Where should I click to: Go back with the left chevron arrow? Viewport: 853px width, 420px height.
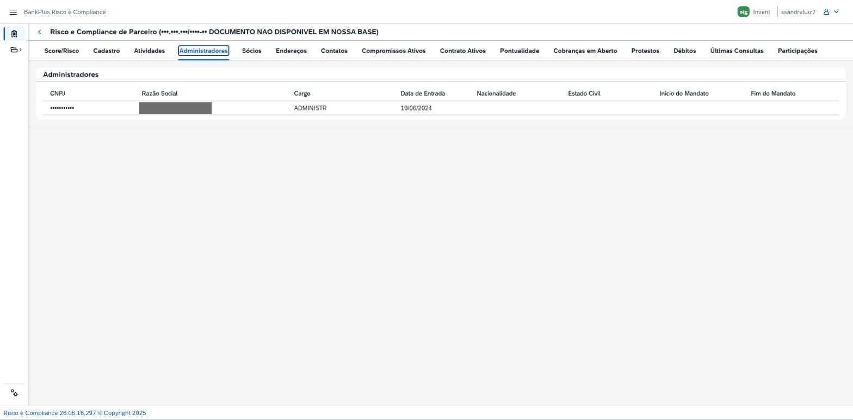pos(40,32)
